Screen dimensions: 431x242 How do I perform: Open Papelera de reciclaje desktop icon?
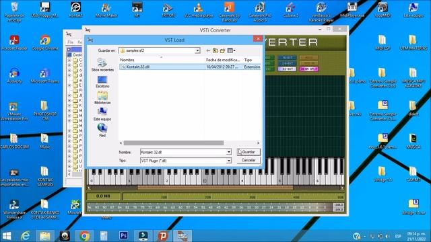pyautogui.click(x=14, y=12)
